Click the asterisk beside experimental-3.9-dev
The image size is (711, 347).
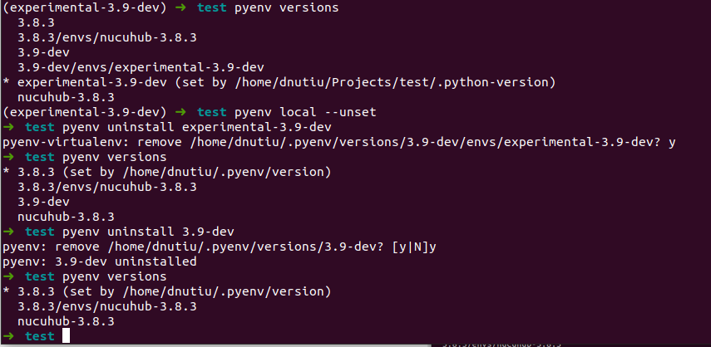click(7, 82)
